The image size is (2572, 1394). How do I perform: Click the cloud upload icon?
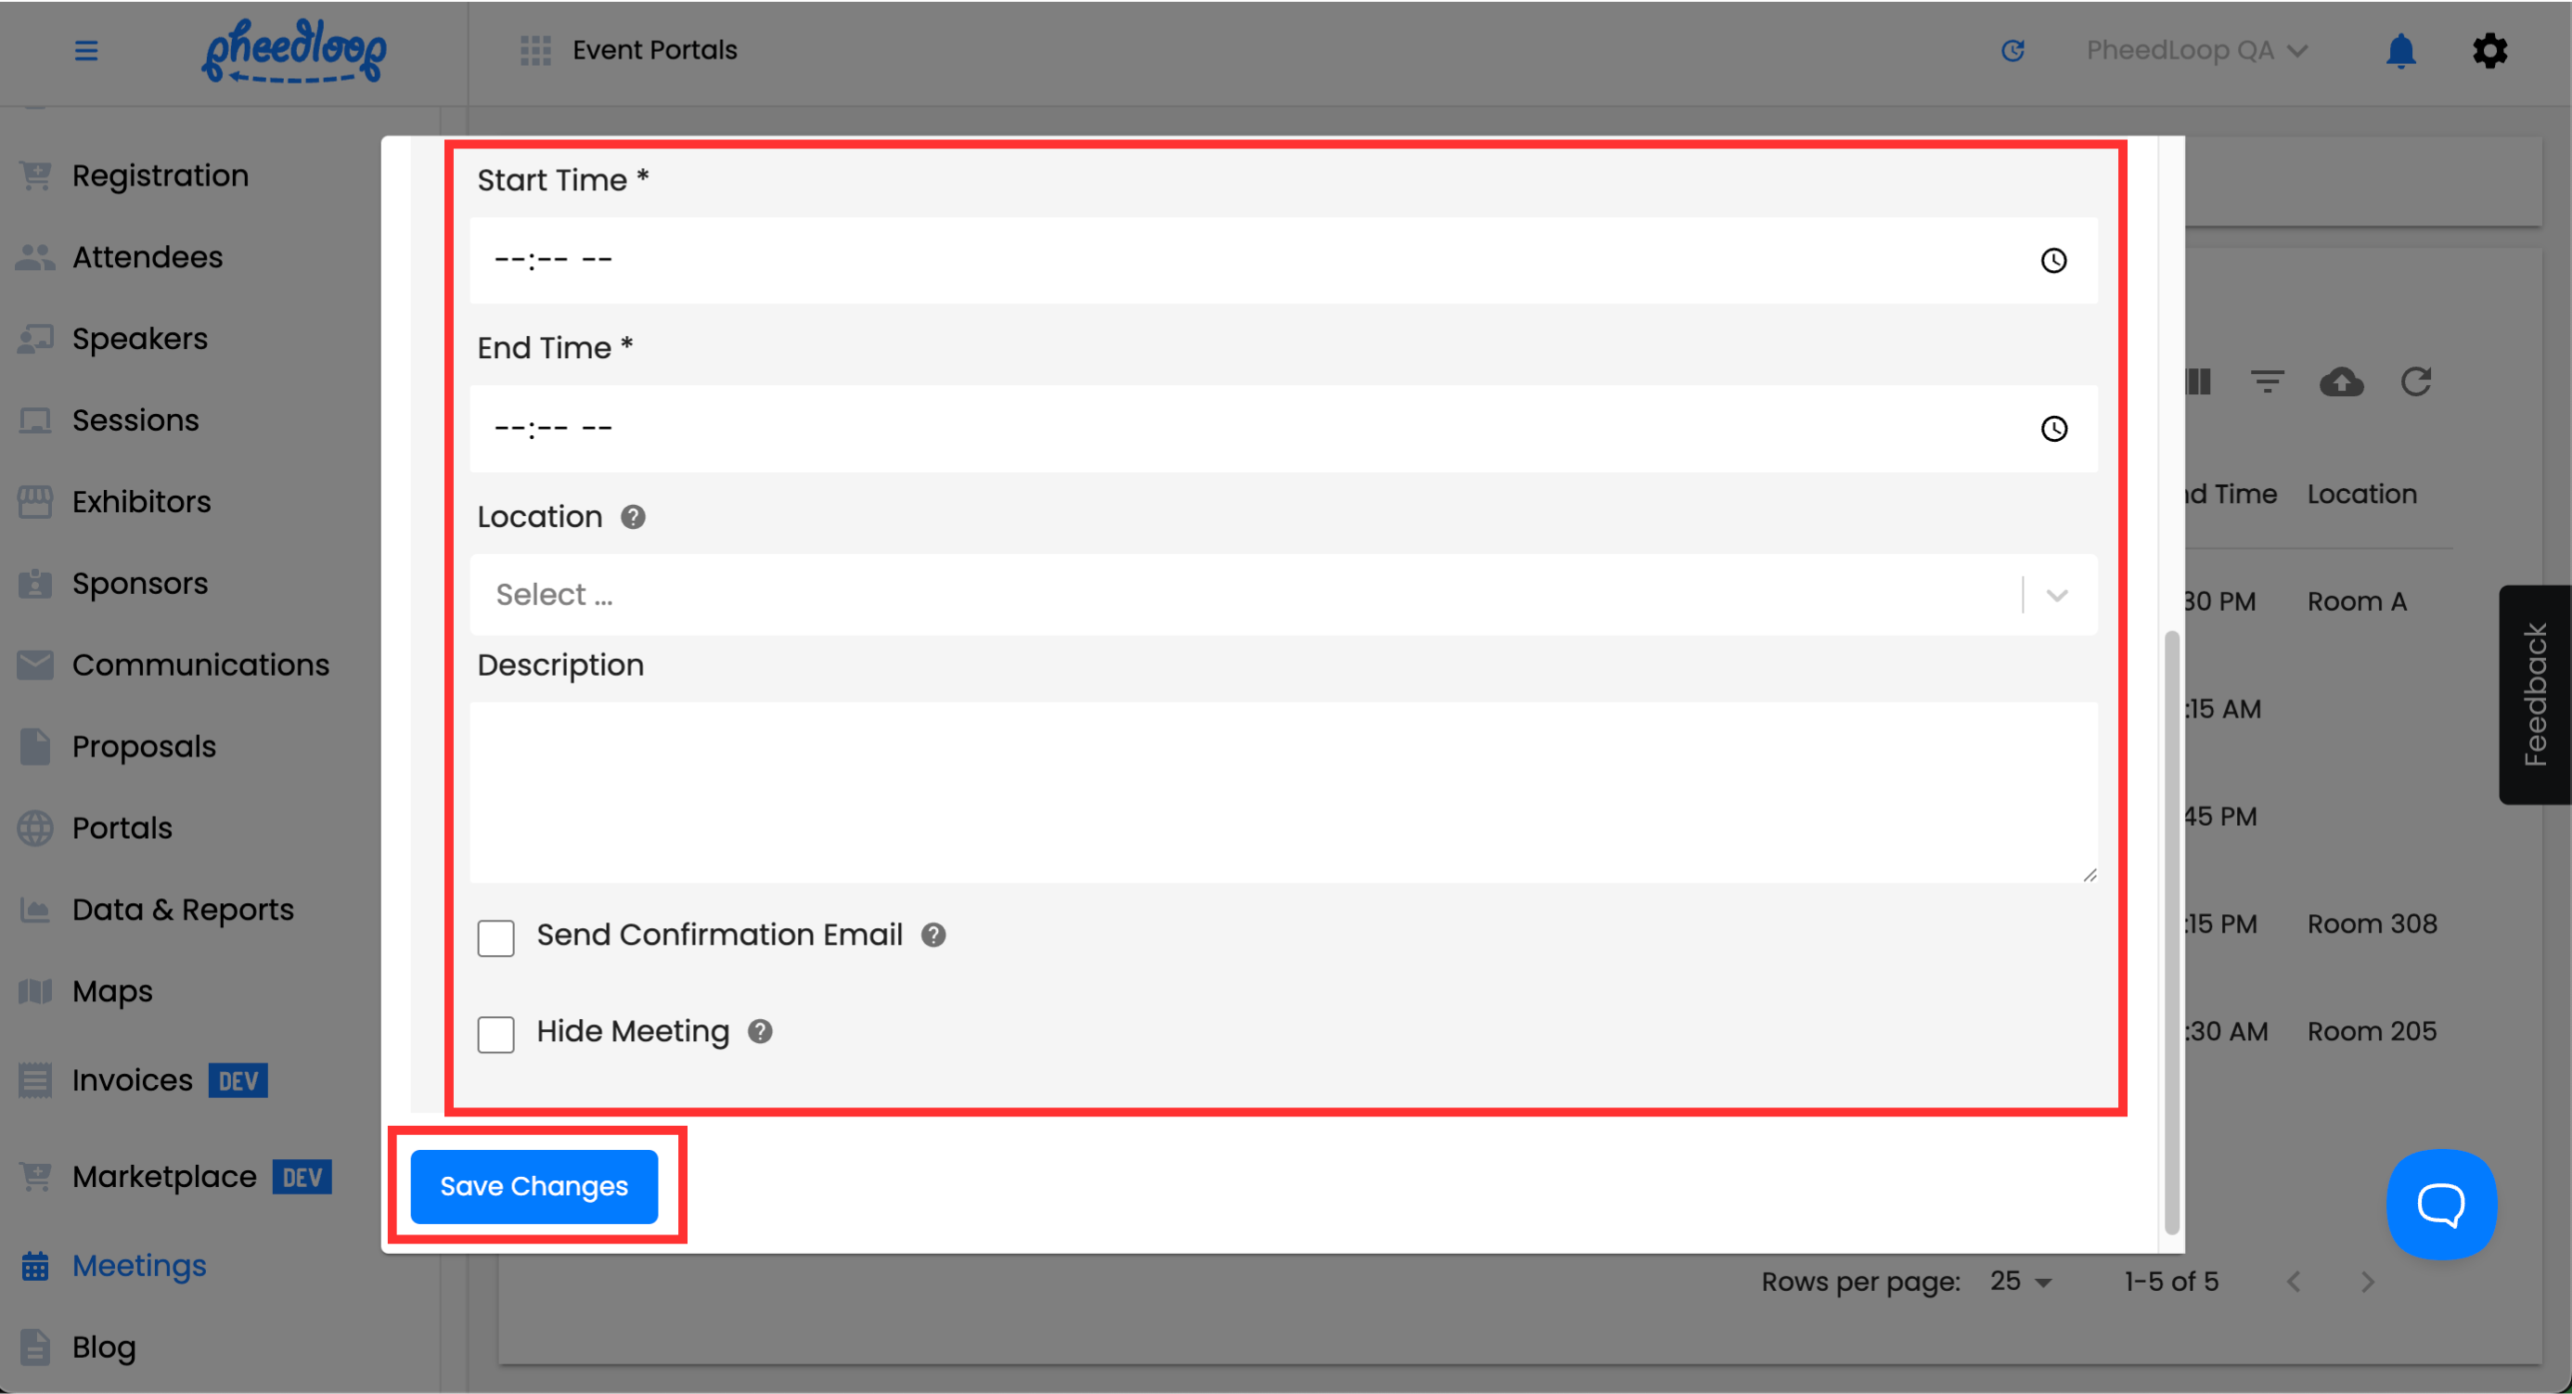[x=2340, y=381]
